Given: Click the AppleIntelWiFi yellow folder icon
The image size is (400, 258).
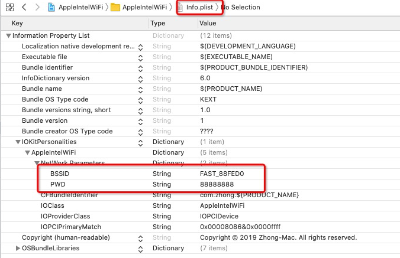Looking at the screenshot, I should [115, 8].
